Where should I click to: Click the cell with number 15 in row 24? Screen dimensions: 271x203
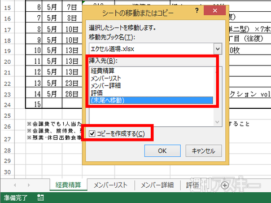34,104
